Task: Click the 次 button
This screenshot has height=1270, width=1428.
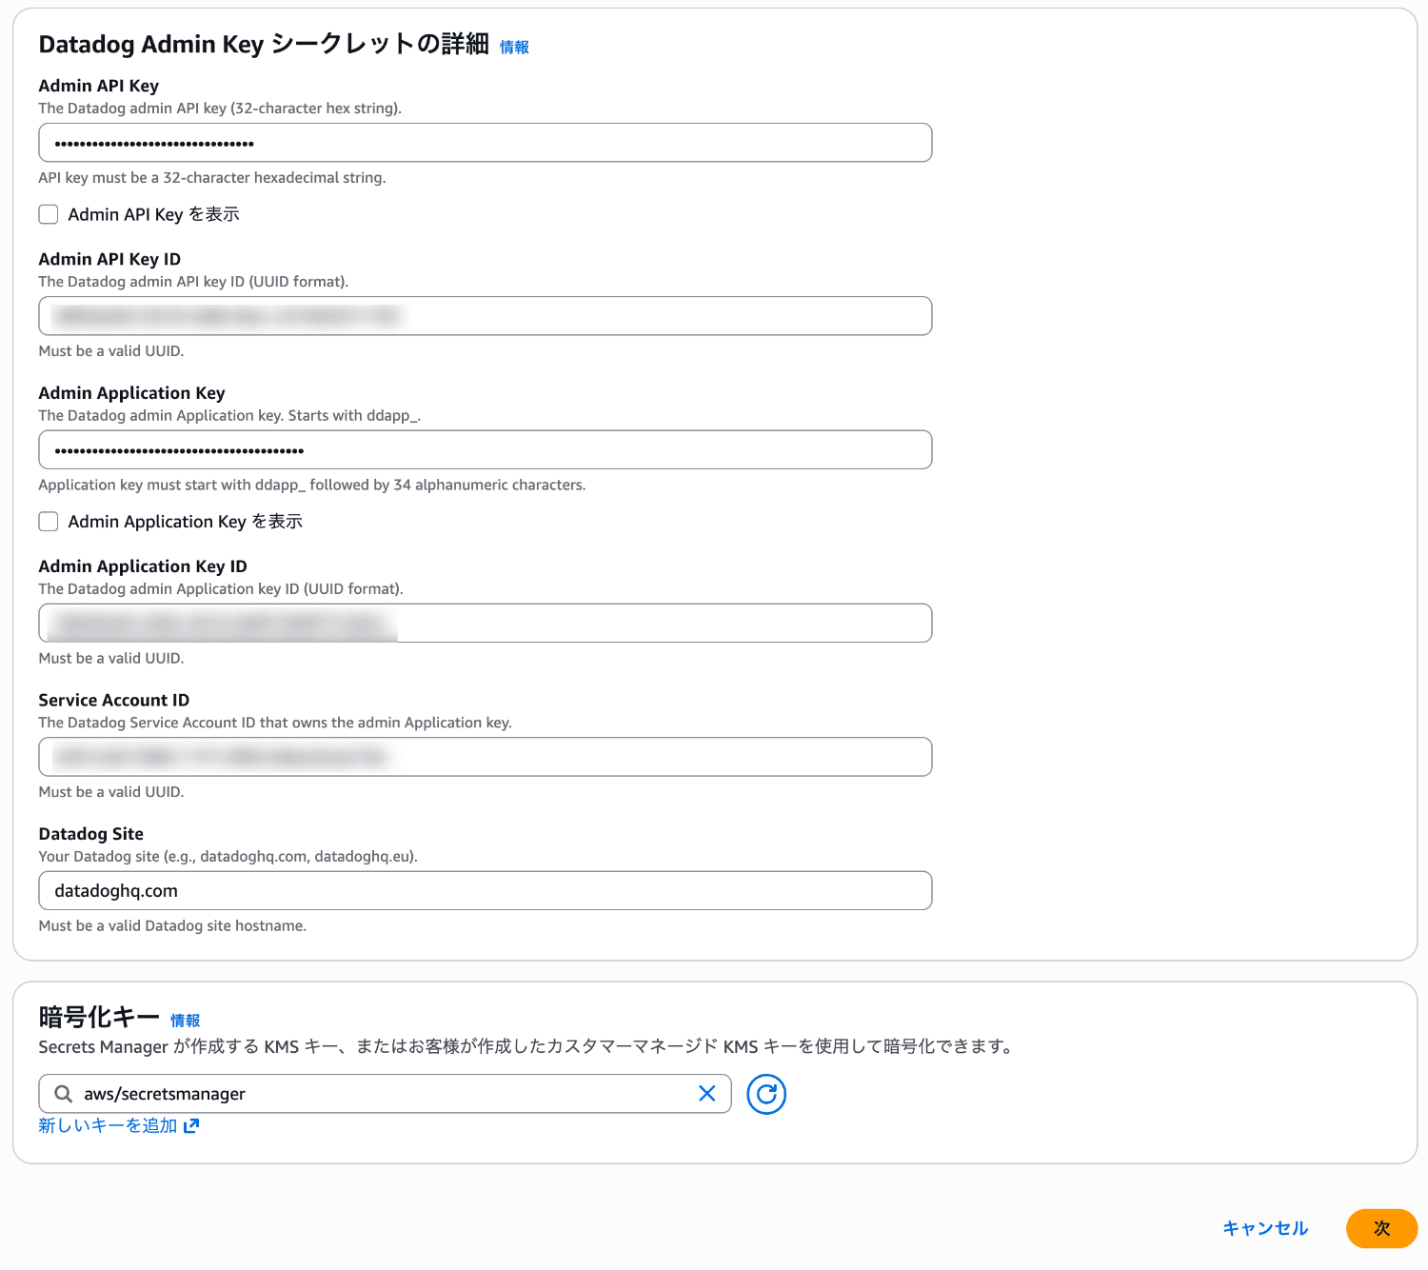Action: (x=1381, y=1228)
